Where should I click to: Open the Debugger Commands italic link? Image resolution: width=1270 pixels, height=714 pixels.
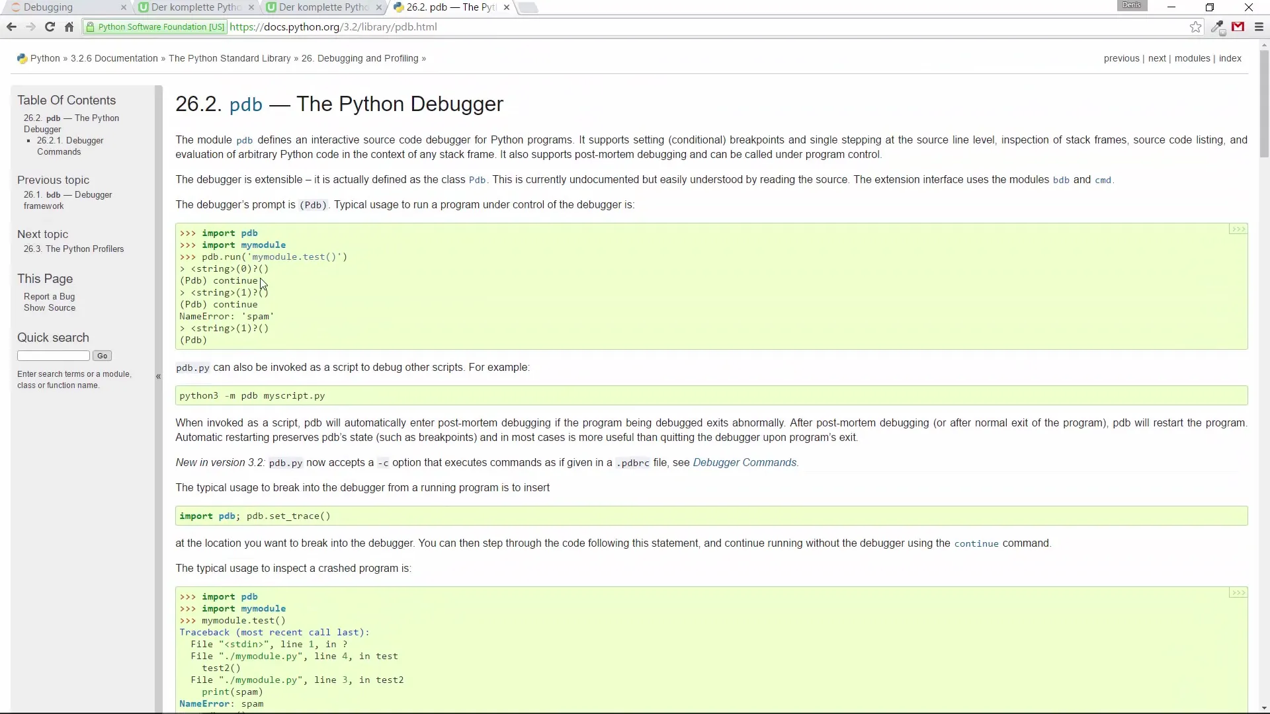coord(744,463)
